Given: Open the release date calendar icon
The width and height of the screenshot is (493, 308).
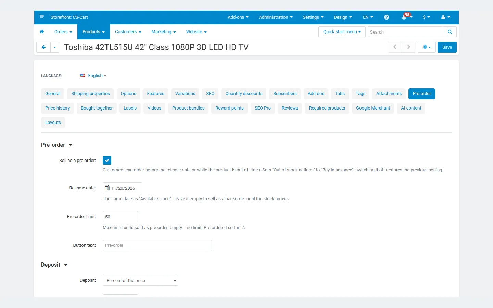Looking at the screenshot, I should click(107, 188).
